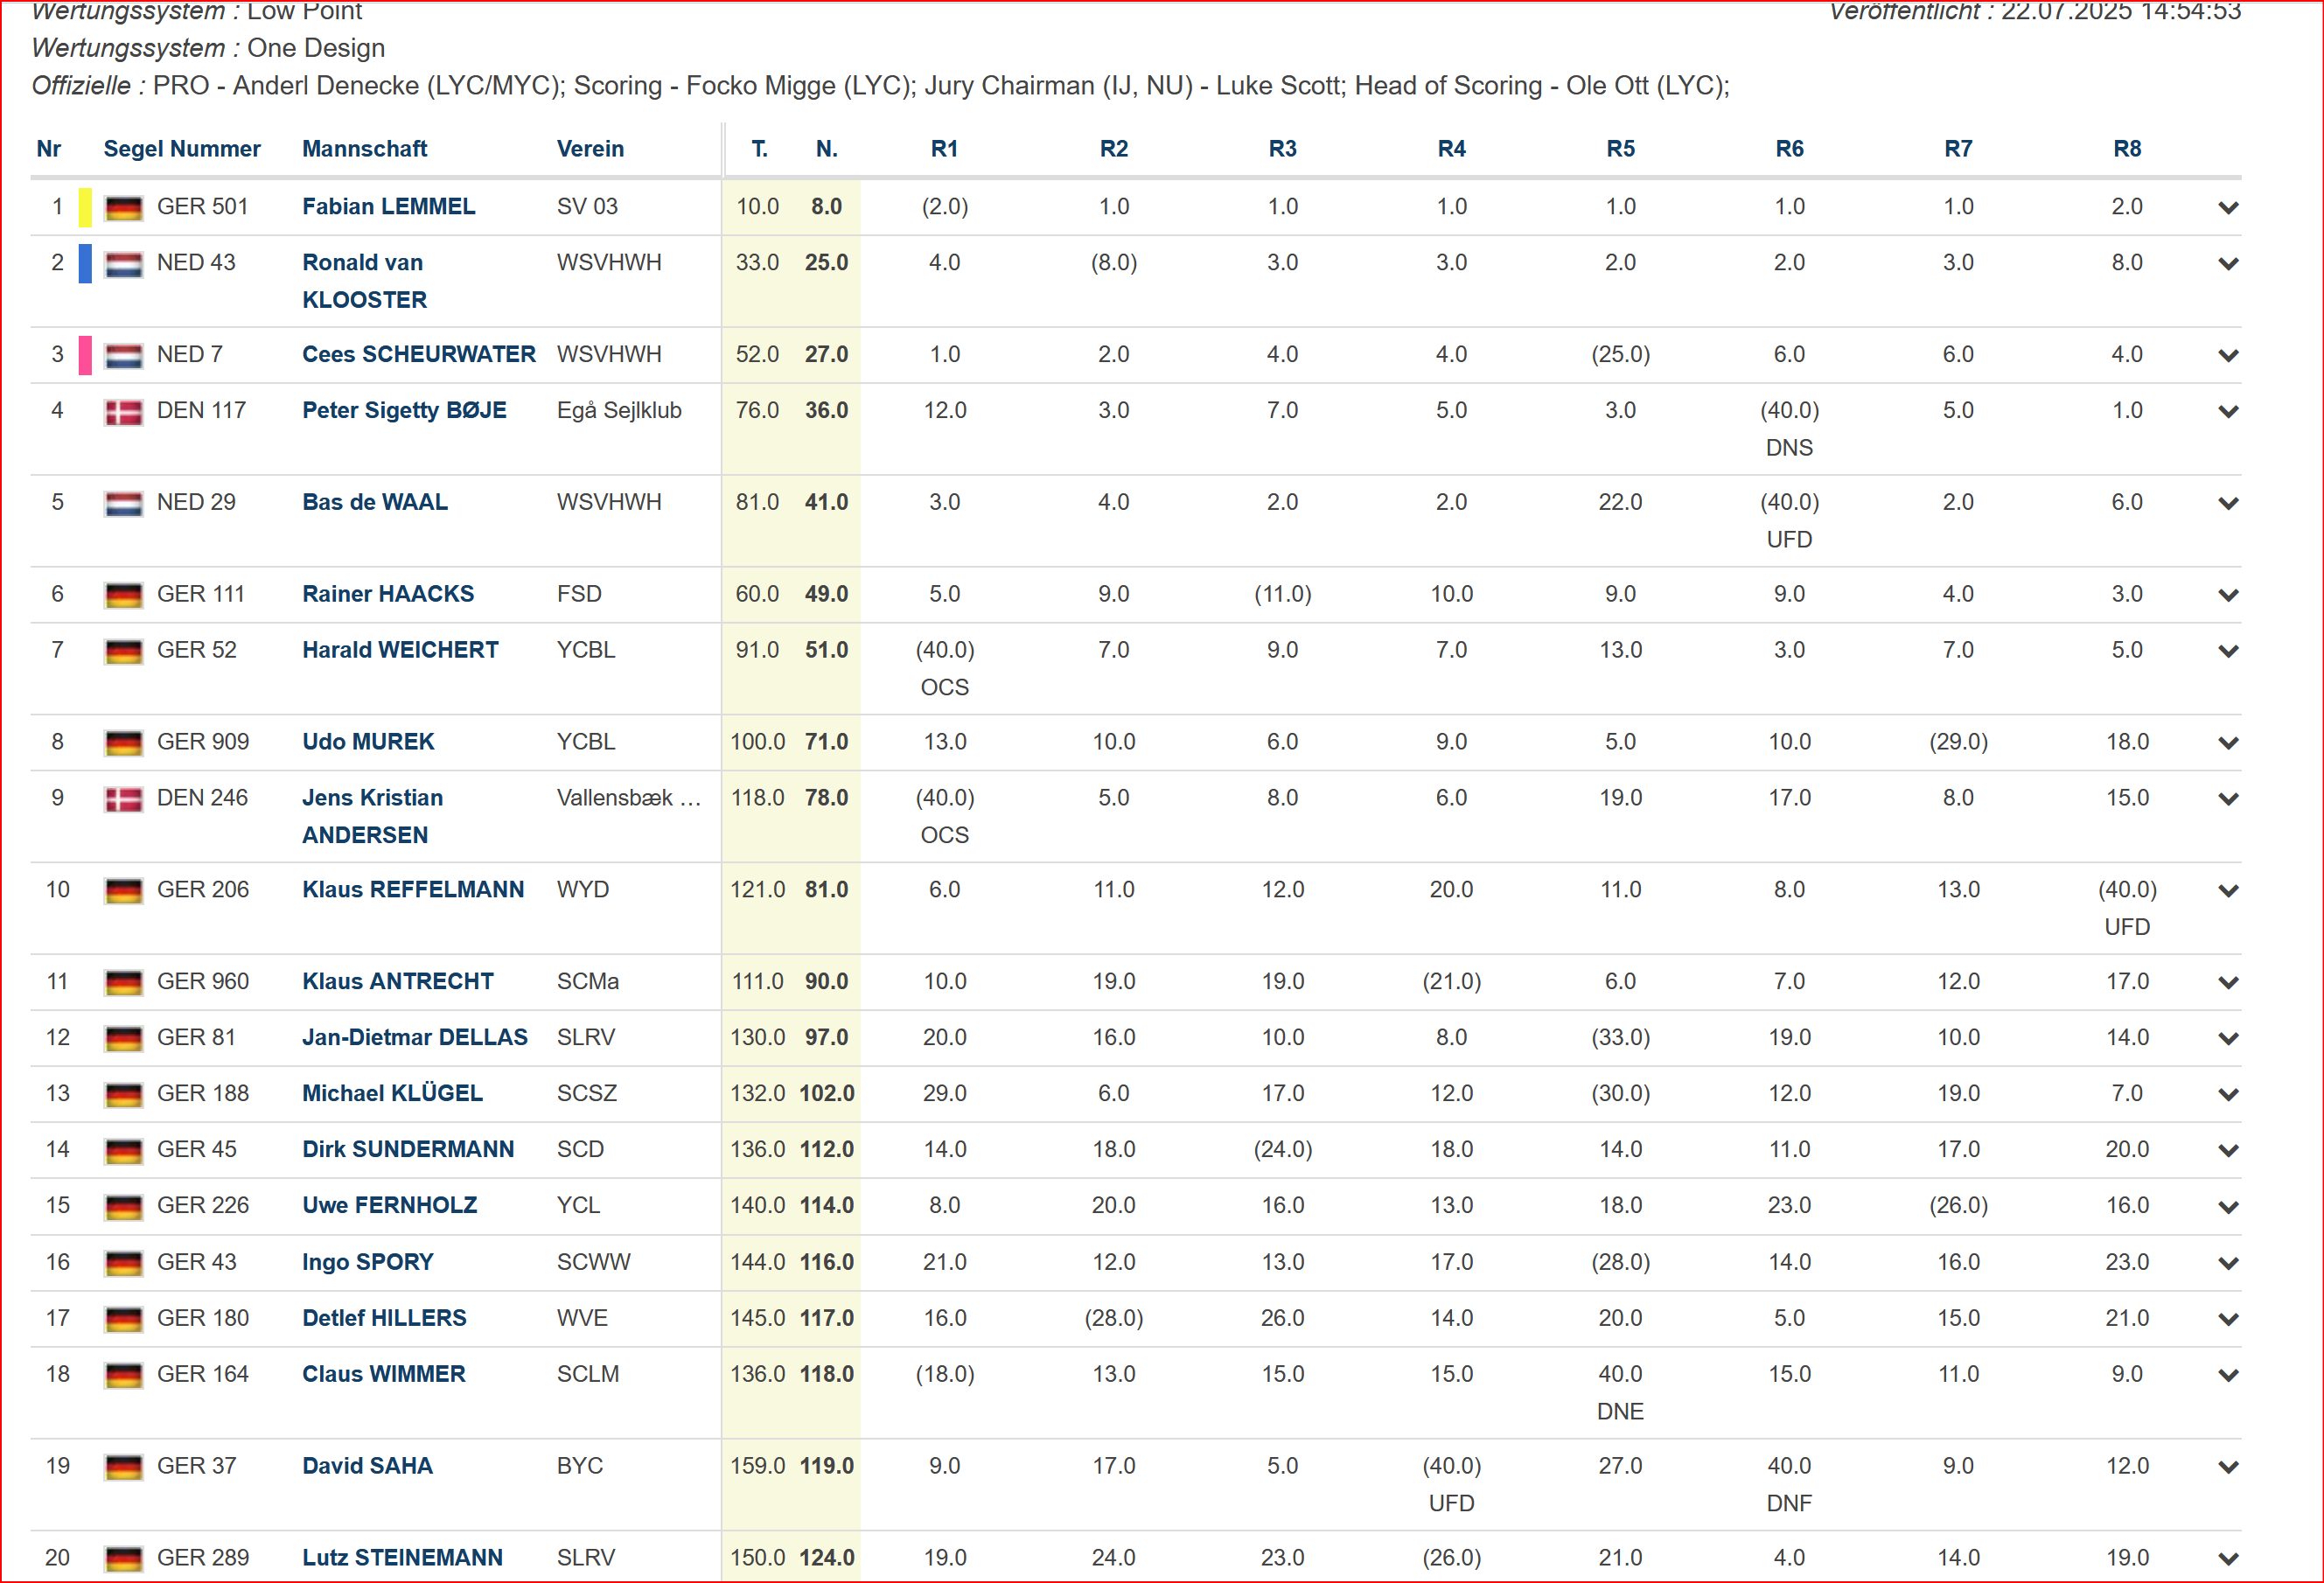Click the German flag beside GER 909
Viewport: 2324px width, 1583px height.
pyautogui.click(x=123, y=744)
